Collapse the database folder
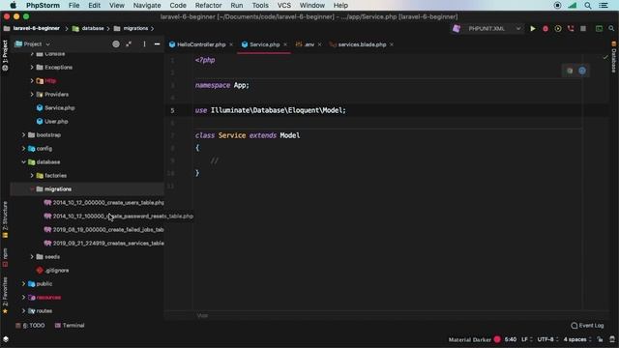This screenshot has height=348, width=619. (x=23, y=162)
